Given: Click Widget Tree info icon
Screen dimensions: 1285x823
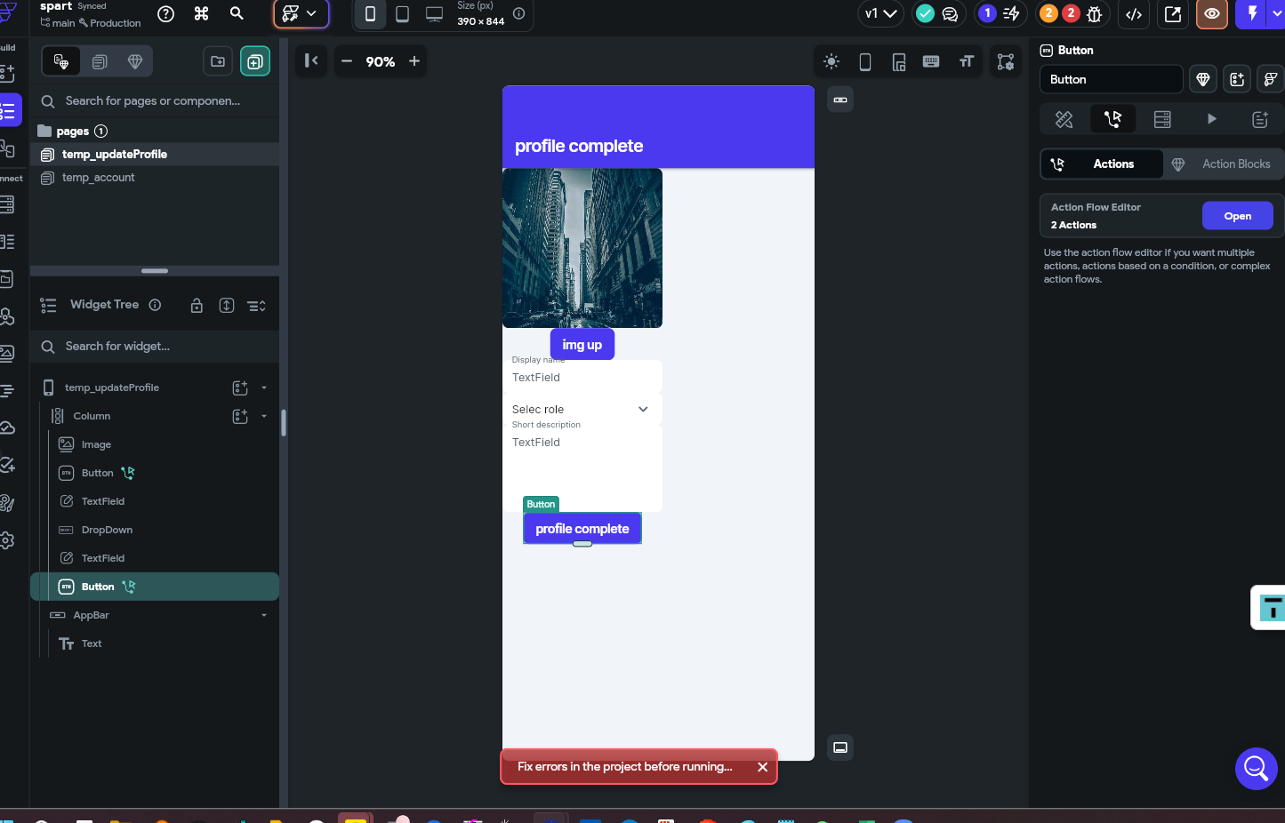Looking at the screenshot, I should pyautogui.click(x=155, y=305).
